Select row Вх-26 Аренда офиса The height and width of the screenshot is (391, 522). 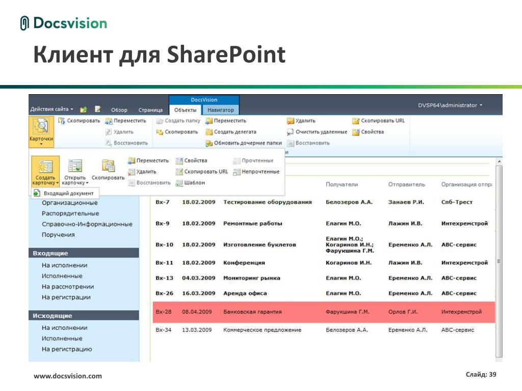tap(324, 293)
